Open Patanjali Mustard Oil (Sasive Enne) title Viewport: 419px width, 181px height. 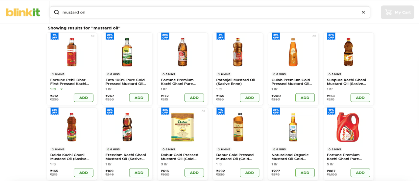235,82
